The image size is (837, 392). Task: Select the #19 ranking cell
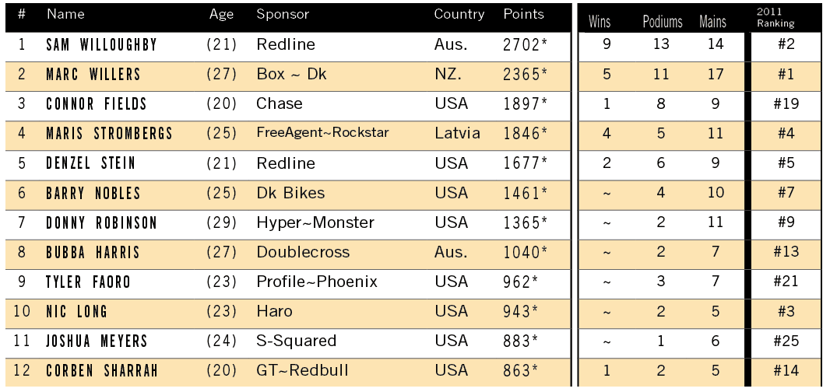[x=786, y=104]
